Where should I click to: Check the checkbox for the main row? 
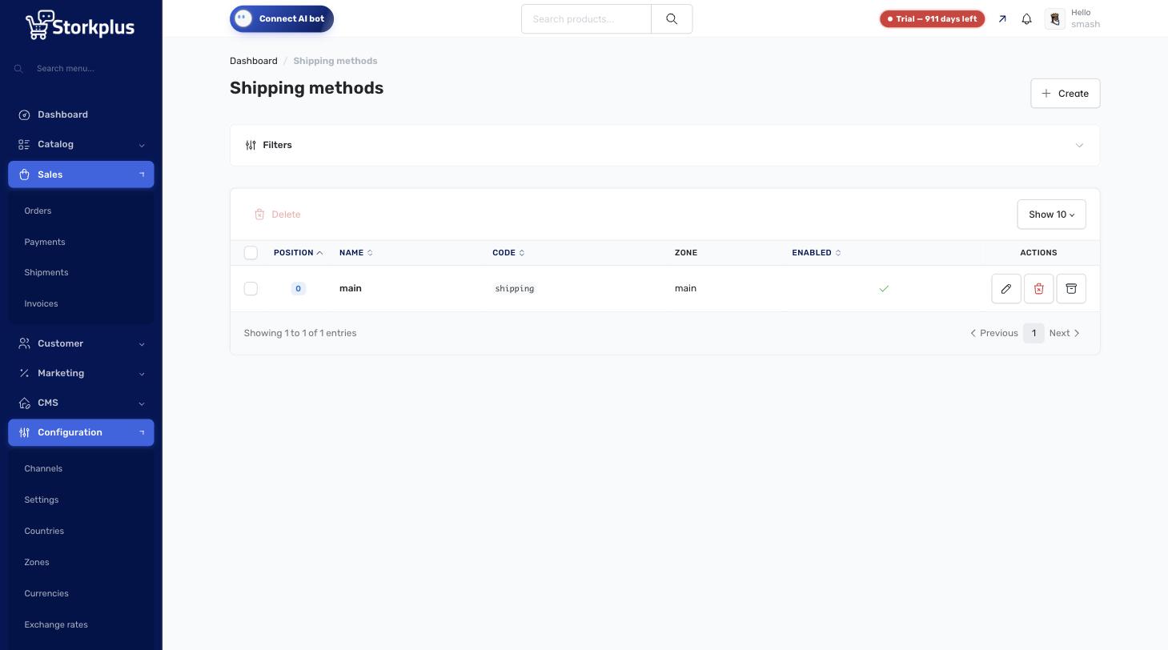point(251,288)
